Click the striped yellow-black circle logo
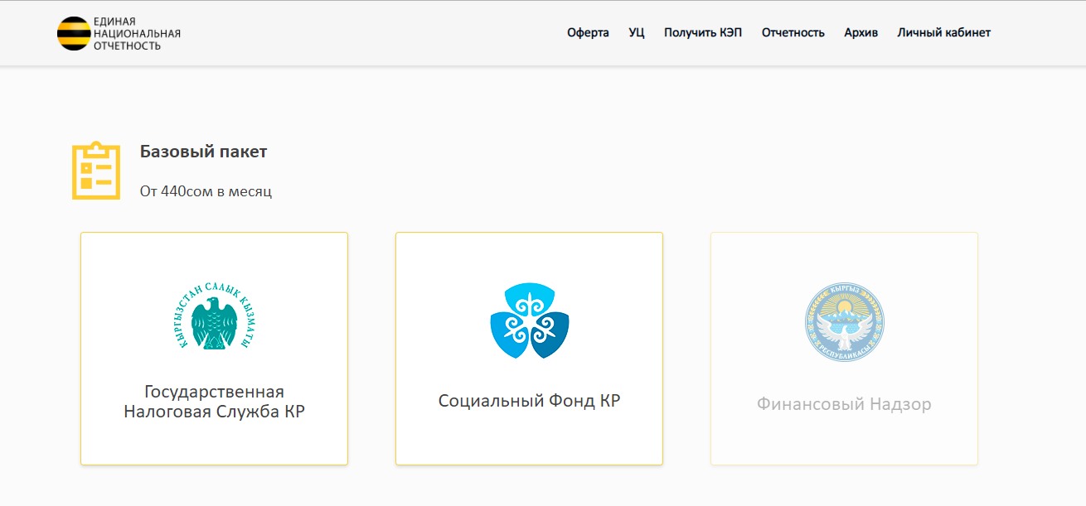Screen dimensions: 1086x506 73,33
